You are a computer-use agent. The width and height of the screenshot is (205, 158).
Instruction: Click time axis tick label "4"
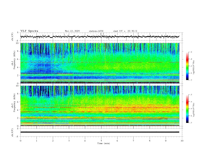coord(85,141)
